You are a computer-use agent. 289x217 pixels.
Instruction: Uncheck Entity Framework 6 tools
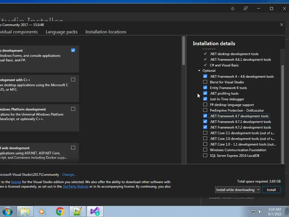[205, 88]
